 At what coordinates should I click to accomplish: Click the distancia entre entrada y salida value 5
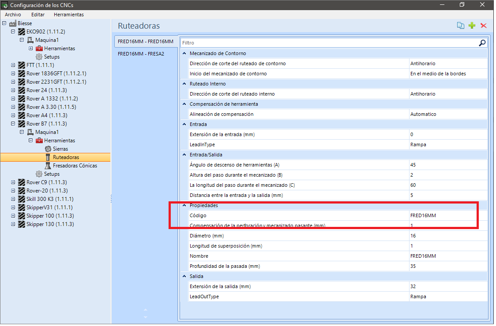pos(448,195)
